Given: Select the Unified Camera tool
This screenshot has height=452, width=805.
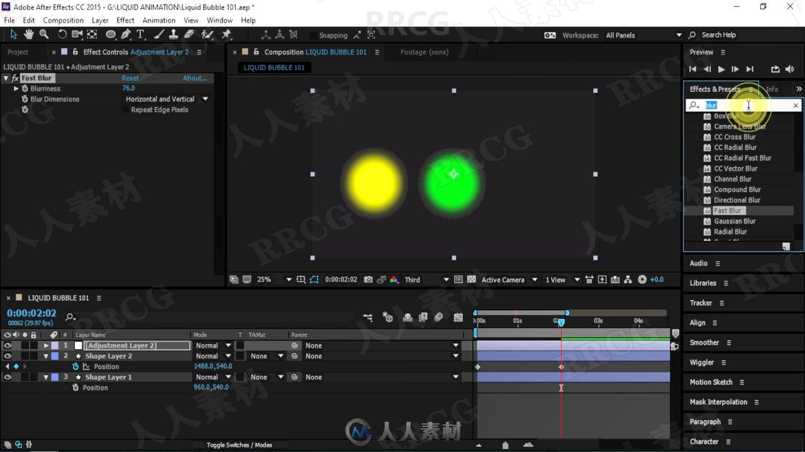Looking at the screenshot, I should tap(77, 35).
